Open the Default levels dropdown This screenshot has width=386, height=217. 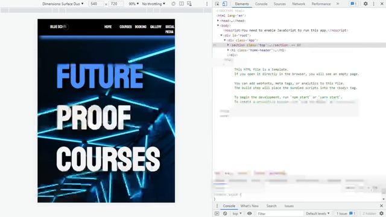tap(318, 213)
